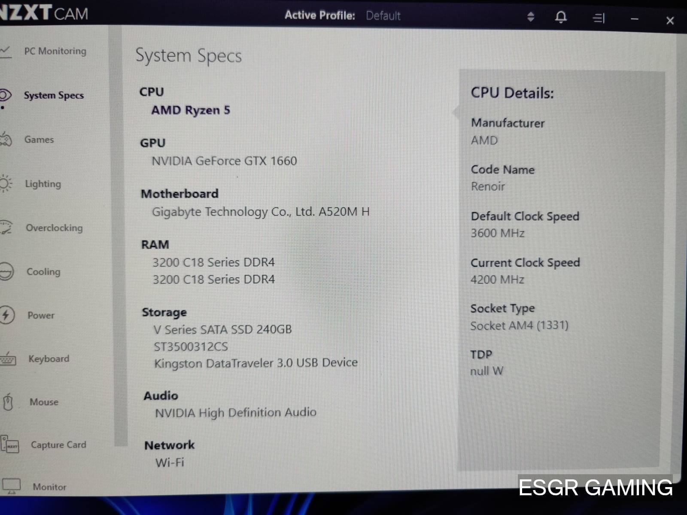The width and height of the screenshot is (687, 515).
Task: Click the Games controller icon
Action: pyautogui.click(x=6, y=139)
